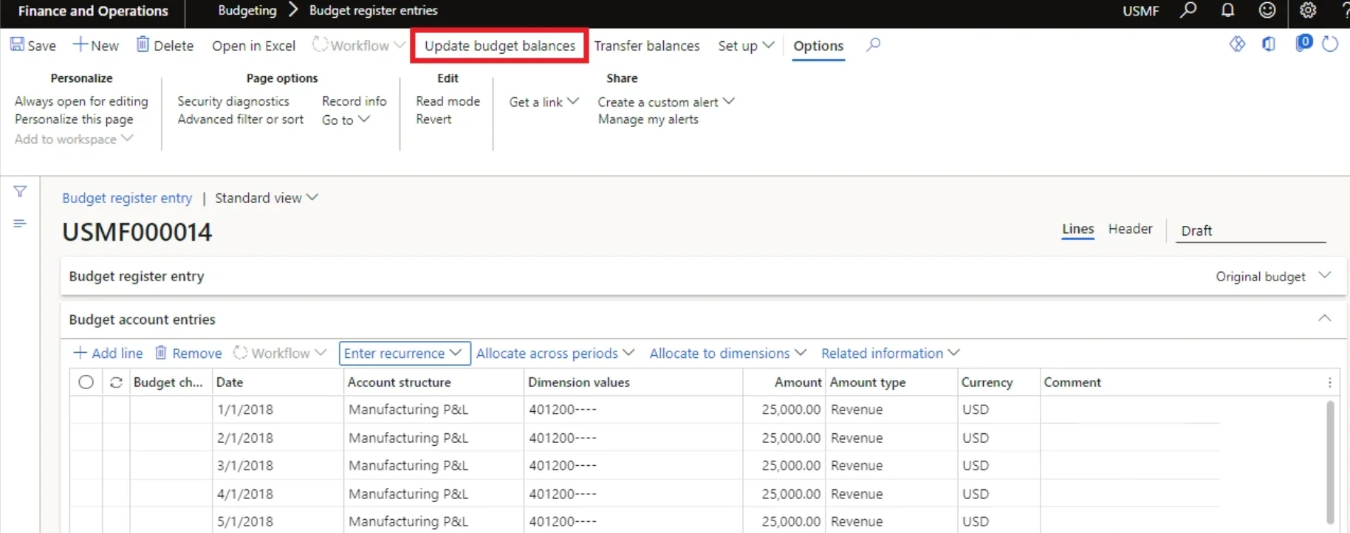Click the action pane search magnifier
Image resolution: width=1350 pixels, height=533 pixels.
pos(873,45)
